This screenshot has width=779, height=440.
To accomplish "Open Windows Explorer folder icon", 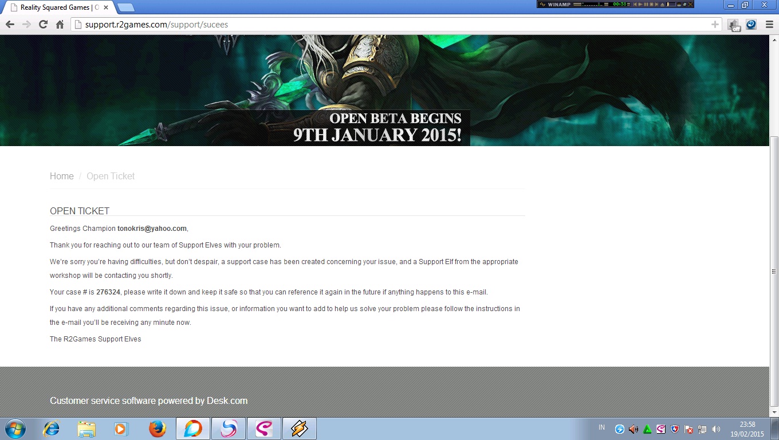I will coord(86,429).
